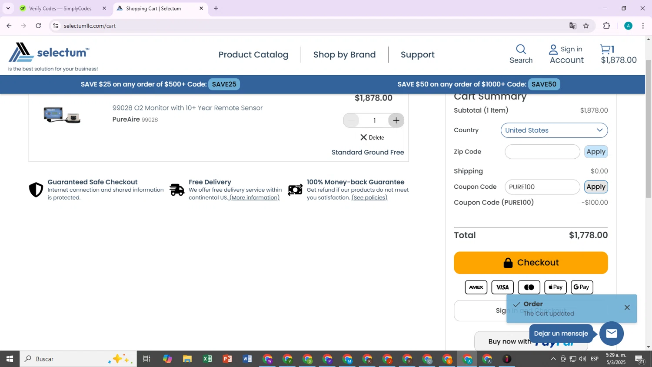Click the Dejar un mensaje label
The image size is (652, 367).
pyautogui.click(x=561, y=334)
